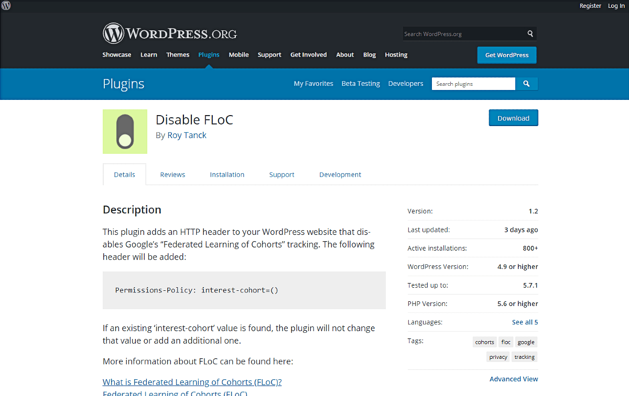Select the privacy tag
Image resolution: width=629 pixels, height=396 pixels.
click(x=498, y=357)
